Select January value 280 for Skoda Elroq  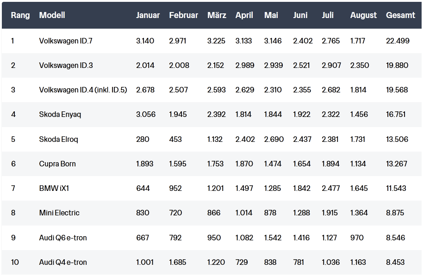pos(143,140)
